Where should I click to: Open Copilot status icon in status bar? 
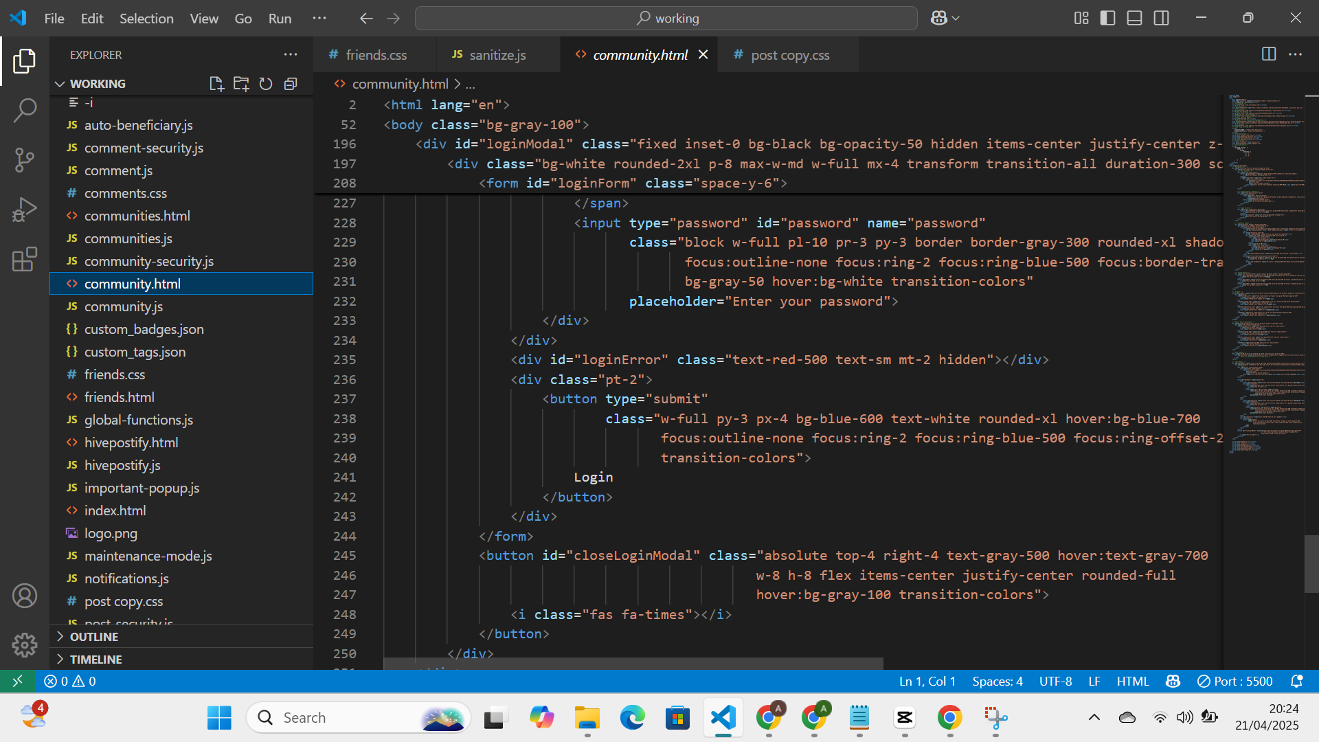1173,681
